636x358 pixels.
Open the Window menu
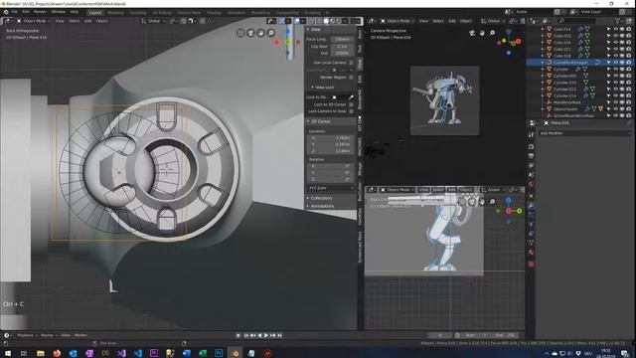point(59,12)
